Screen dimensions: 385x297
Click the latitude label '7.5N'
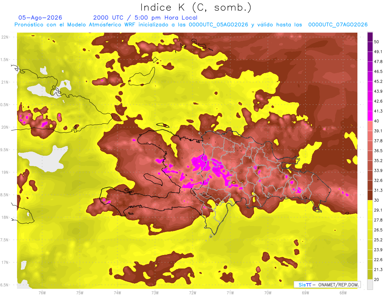pos(5,240)
